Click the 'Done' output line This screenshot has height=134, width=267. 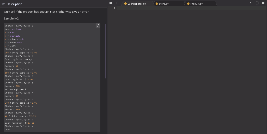pos(8,130)
